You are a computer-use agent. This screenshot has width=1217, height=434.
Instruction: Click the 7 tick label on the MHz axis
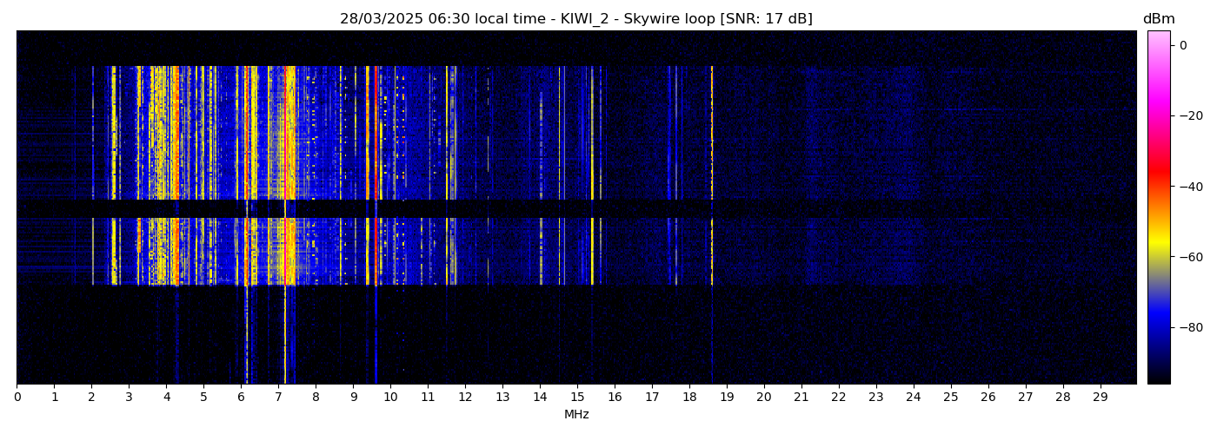(278, 397)
